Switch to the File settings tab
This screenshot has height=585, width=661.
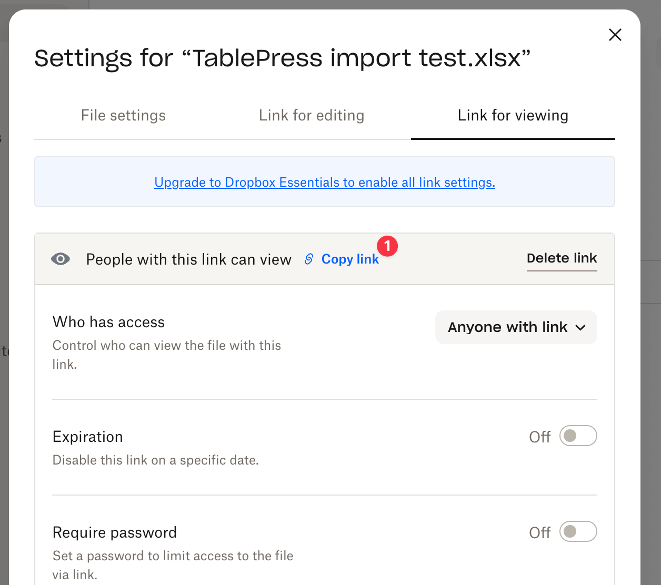[x=123, y=115]
